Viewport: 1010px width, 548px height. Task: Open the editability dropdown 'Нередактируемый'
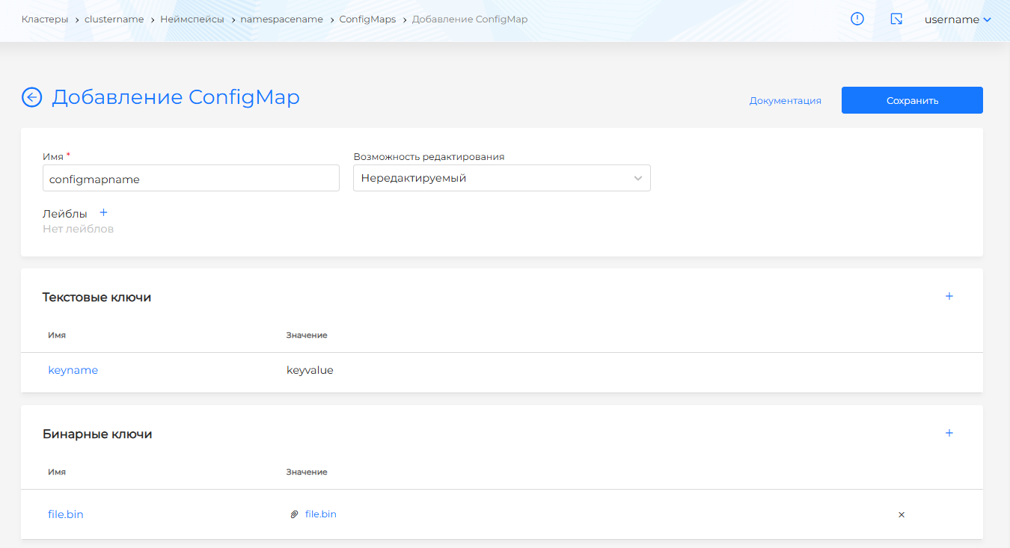(501, 179)
